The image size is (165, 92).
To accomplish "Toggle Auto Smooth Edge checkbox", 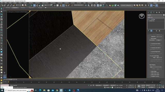I will click(150, 56).
